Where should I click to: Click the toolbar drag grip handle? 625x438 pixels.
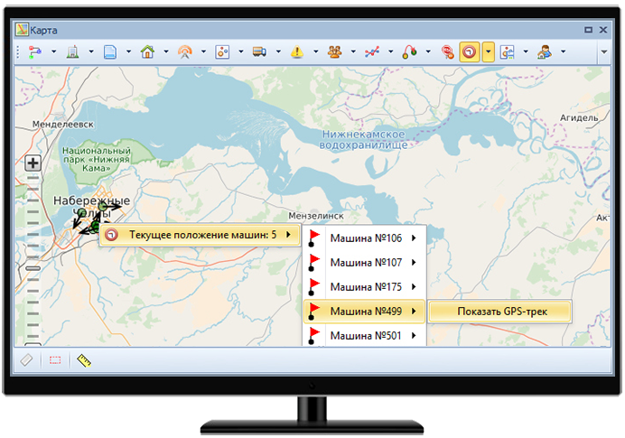(18, 51)
